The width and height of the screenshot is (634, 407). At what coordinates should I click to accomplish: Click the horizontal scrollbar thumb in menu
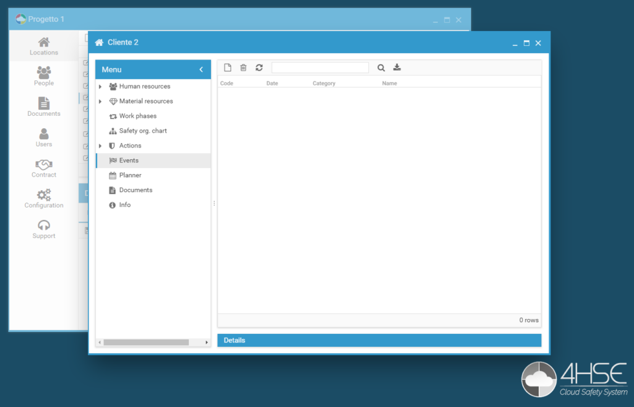pos(146,343)
